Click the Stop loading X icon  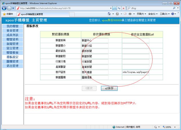click(124, 8)
